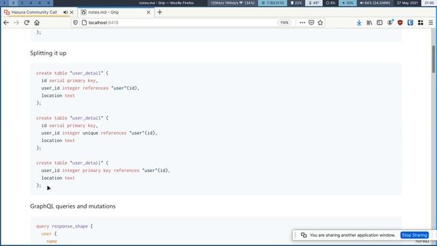Click the 'query response_shape {' code line
Screen dimensions: 437x246
coord(64,226)
